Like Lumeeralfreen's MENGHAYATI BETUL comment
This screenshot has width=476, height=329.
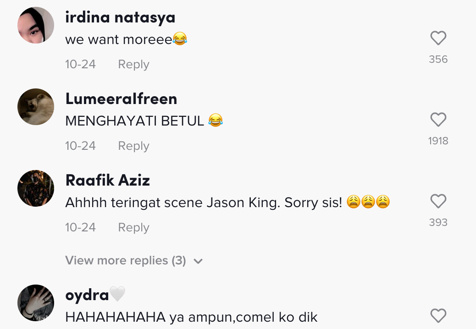pos(438,120)
